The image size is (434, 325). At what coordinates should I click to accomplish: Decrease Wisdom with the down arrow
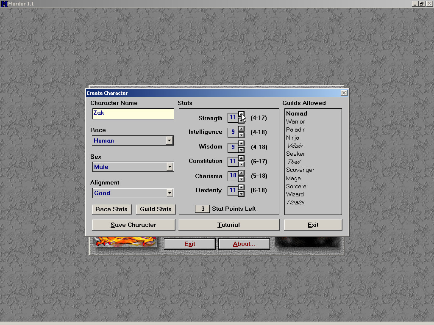[241, 149]
